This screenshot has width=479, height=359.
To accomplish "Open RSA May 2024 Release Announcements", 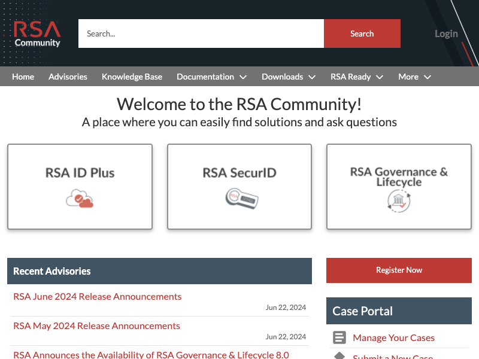I will pyautogui.click(x=96, y=325).
